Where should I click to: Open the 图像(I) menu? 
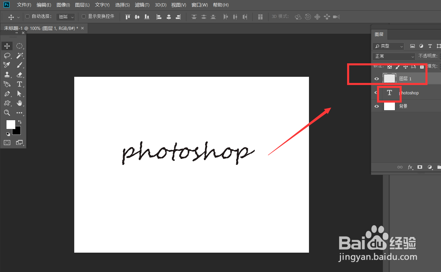[x=63, y=5]
